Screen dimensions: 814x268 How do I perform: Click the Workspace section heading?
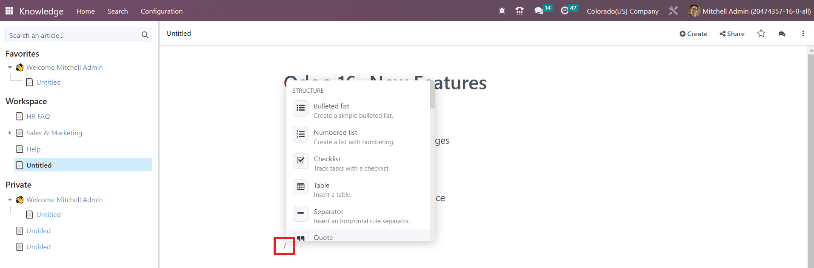(x=26, y=101)
